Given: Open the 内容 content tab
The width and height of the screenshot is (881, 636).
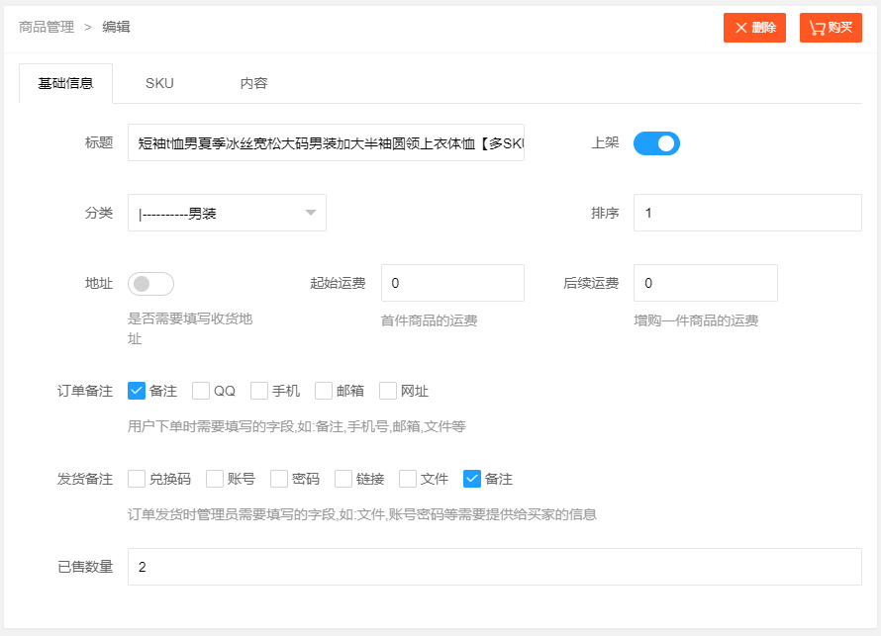Looking at the screenshot, I should coord(253,83).
